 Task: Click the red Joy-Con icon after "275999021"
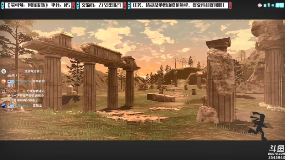point(125,5)
